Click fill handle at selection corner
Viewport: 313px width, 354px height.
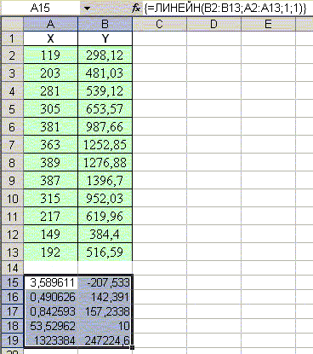pyautogui.click(x=133, y=347)
